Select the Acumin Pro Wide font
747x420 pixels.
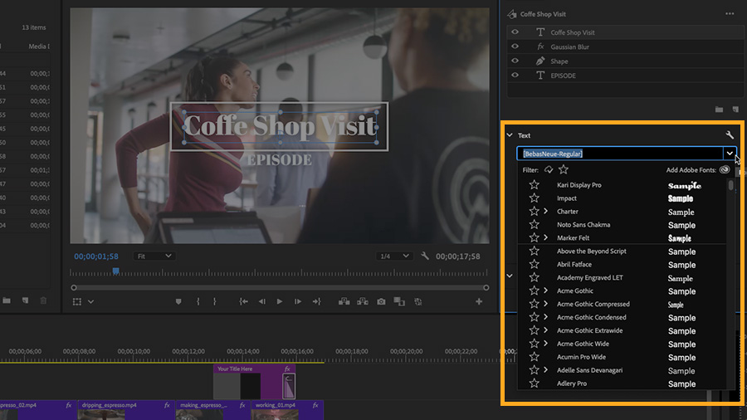point(581,357)
